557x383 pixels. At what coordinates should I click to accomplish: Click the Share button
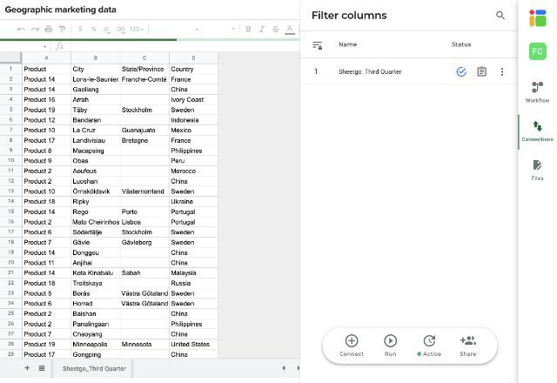[x=468, y=346]
